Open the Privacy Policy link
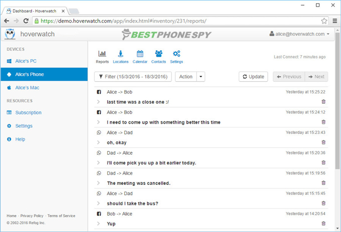341x232 pixels. [32, 215]
